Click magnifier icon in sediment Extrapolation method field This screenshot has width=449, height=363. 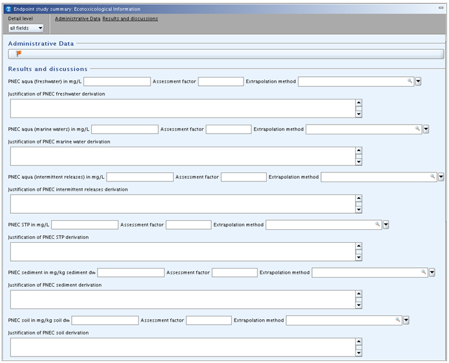(x=424, y=273)
